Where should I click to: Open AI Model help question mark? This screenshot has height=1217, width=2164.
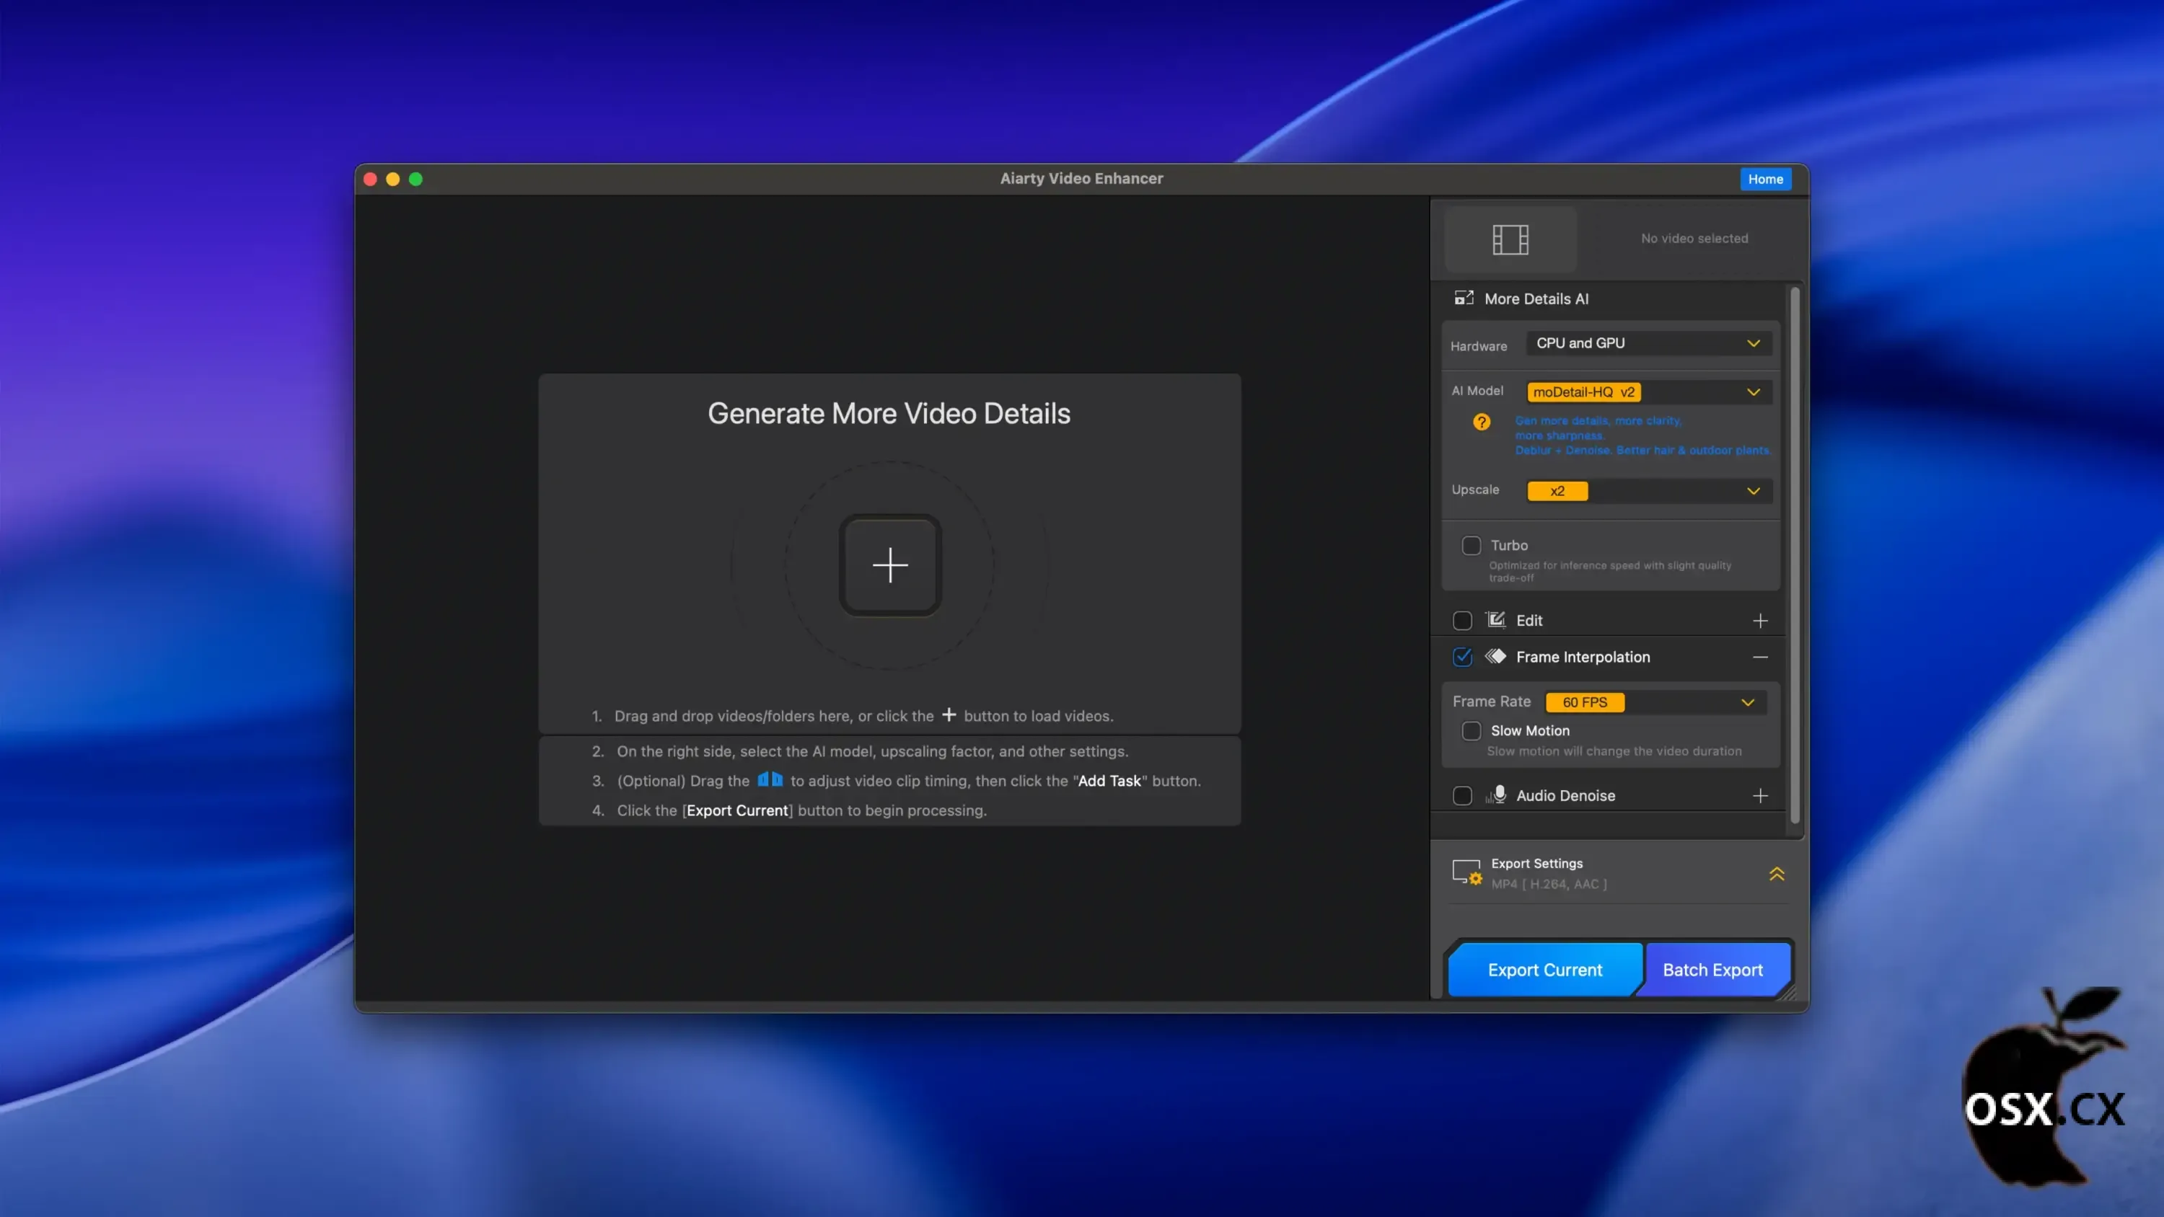coord(1482,422)
